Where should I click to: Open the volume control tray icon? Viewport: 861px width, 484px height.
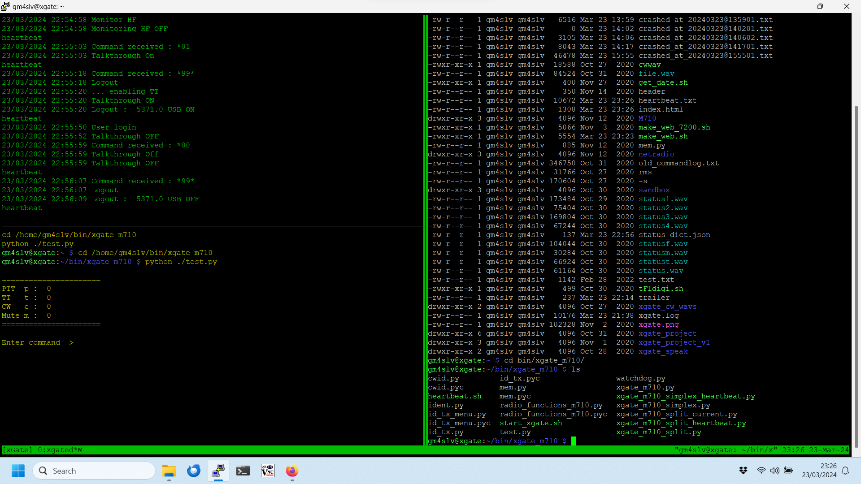coord(775,471)
